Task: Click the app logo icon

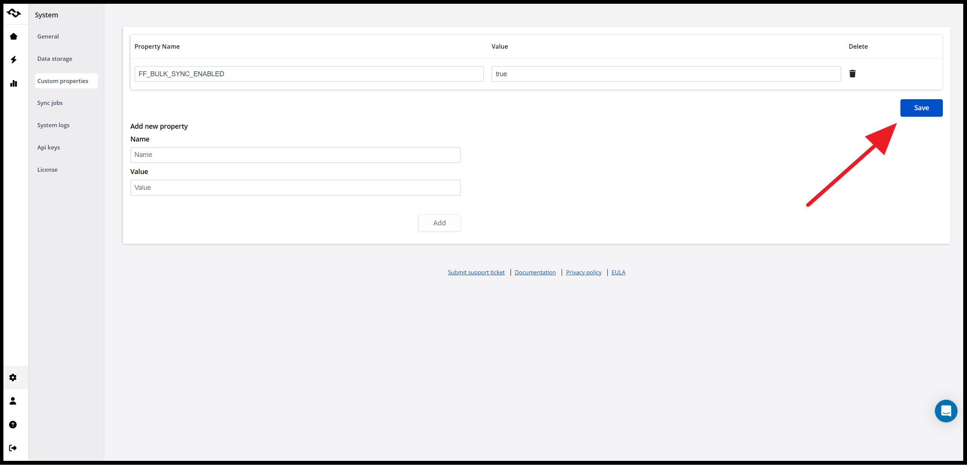Action: [14, 14]
